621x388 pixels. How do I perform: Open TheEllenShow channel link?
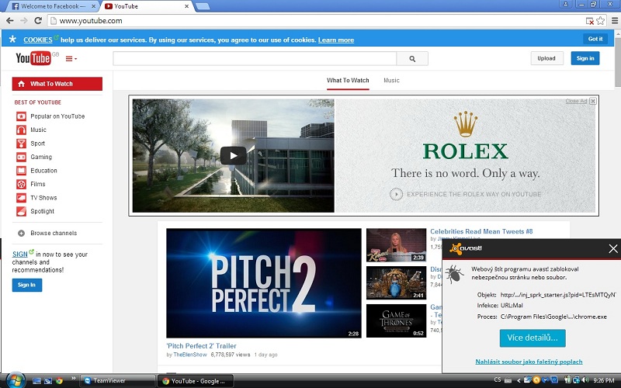coord(190,355)
